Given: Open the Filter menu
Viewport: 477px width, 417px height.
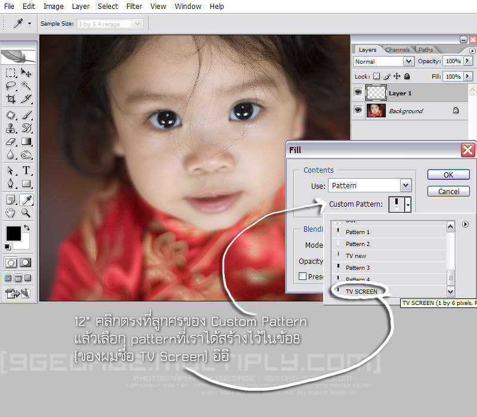Looking at the screenshot, I should (134, 7).
